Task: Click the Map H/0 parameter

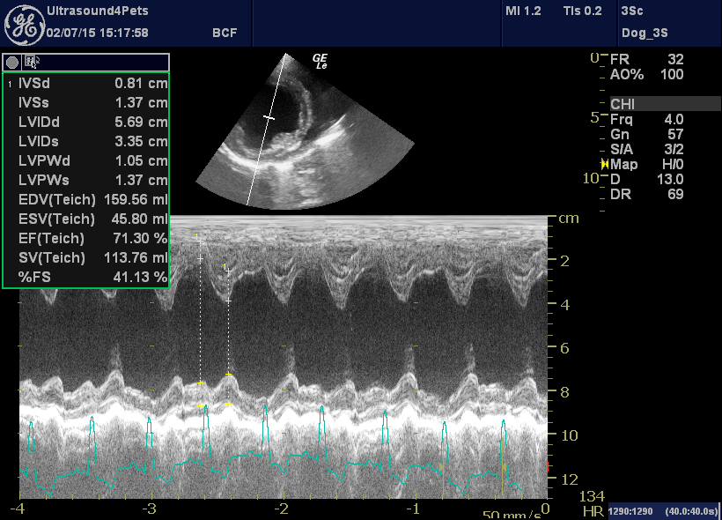Action: tap(647, 164)
